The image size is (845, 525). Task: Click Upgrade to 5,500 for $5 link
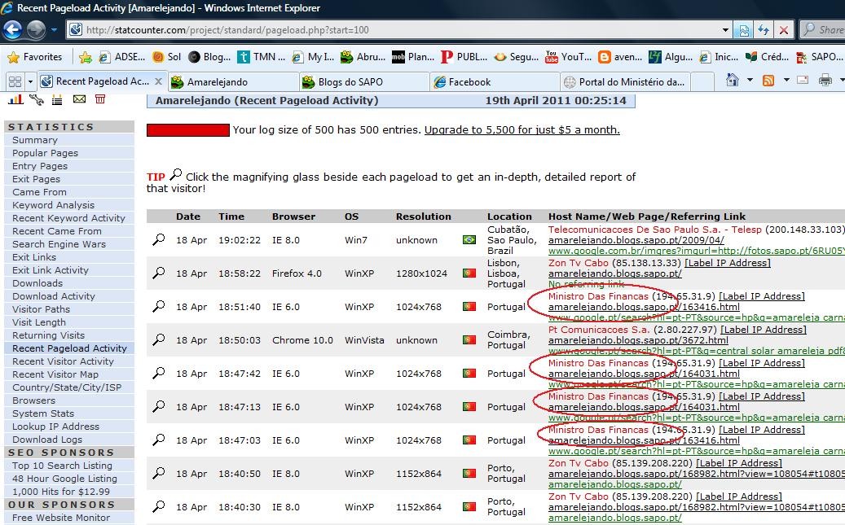pyautogui.click(x=522, y=129)
